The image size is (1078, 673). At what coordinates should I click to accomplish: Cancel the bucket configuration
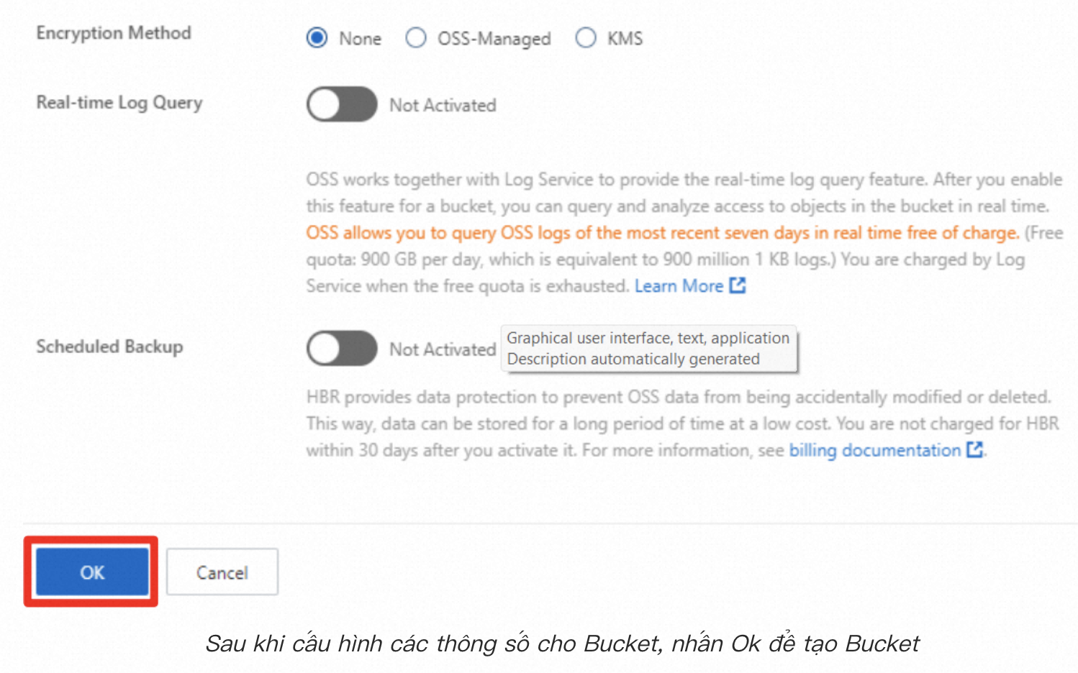click(x=222, y=572)
